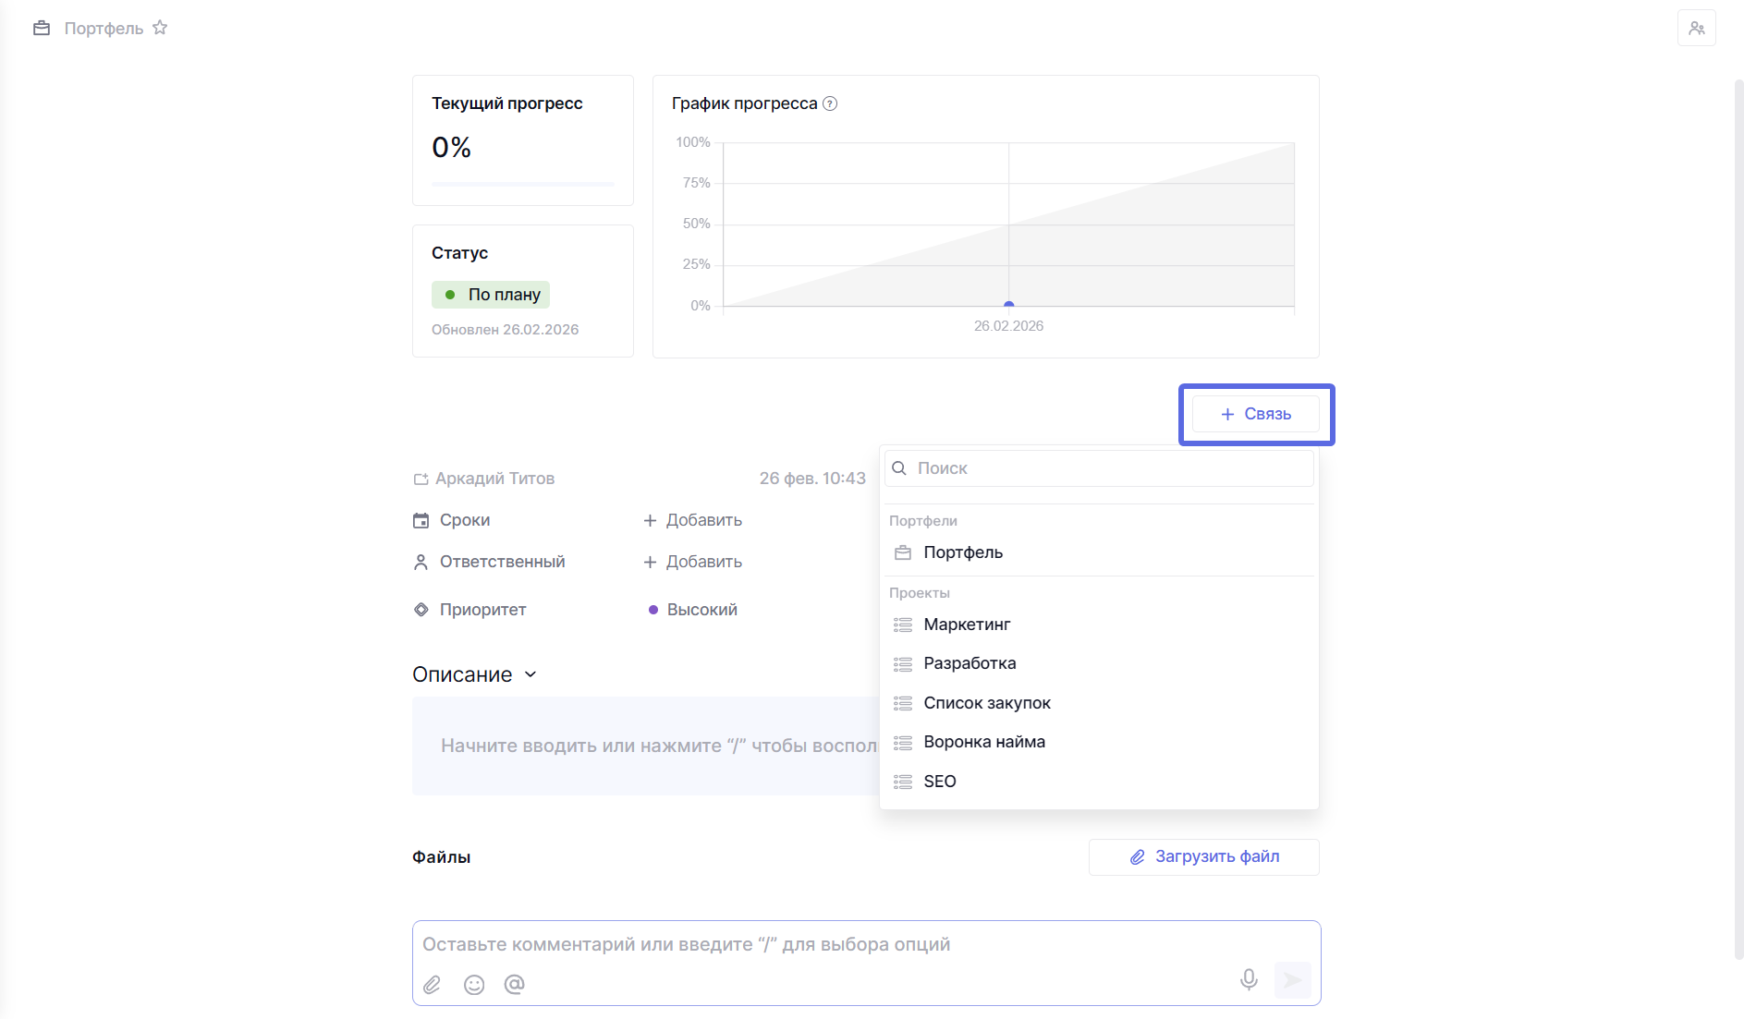1744x1019 pixels.
Task: Click the @ mention icon
Action: [x=514, y=985]
